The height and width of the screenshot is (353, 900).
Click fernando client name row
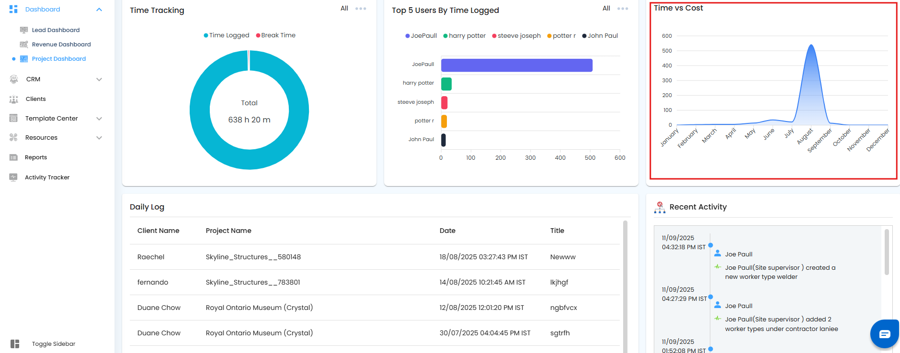pyautogui.click(x=153, y=282)
